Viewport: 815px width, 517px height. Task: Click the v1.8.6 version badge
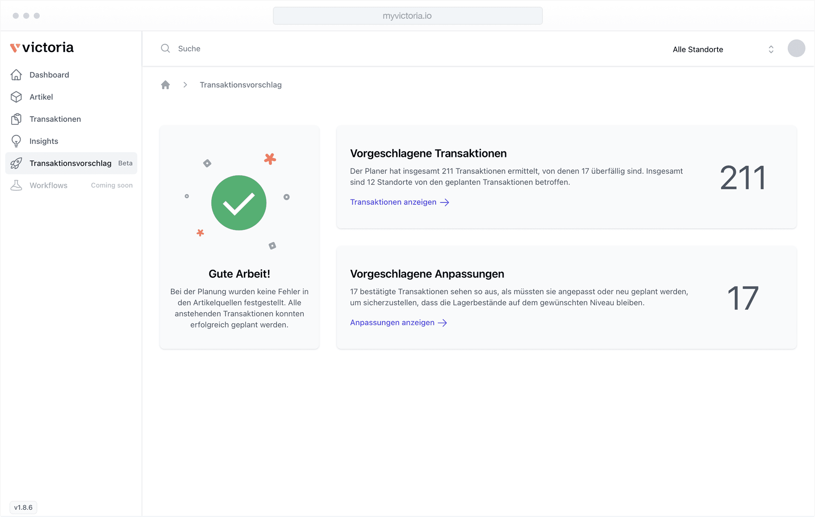tap(23, 507)
